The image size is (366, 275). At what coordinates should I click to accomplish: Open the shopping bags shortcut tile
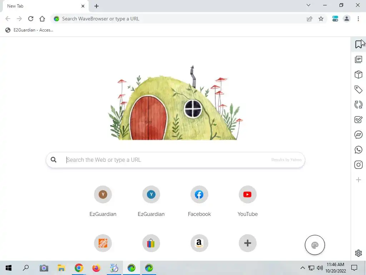click(x=151, y=243)
